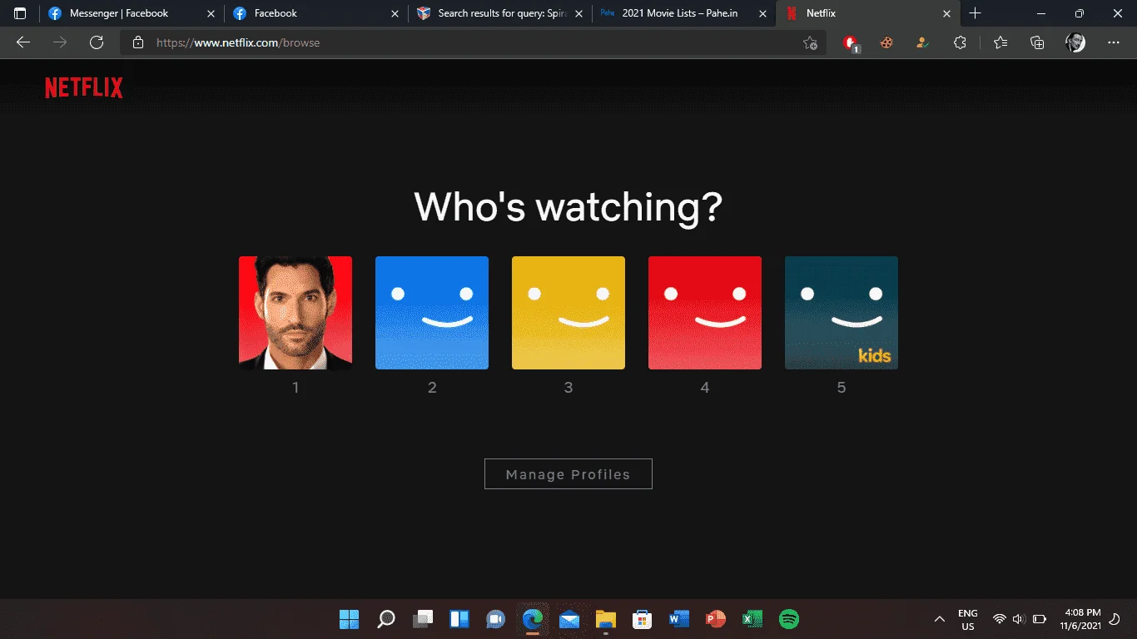1137x639 pixels.
Task: Open the Windows Start menu
Action: (x=349, y=619)
